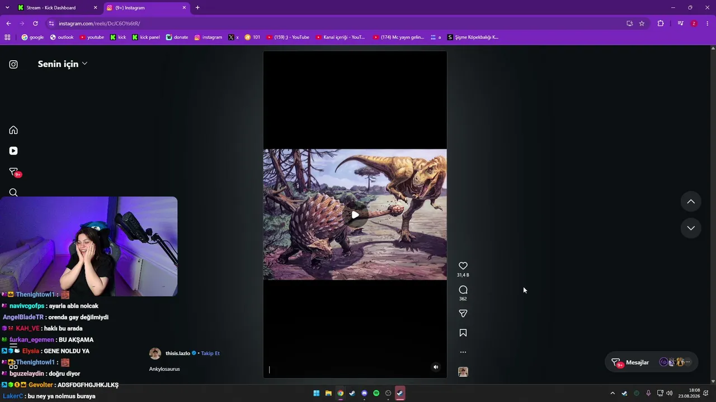716x402 pixels.
Task: Open the kick bookmark
Action: coord(118,37)
